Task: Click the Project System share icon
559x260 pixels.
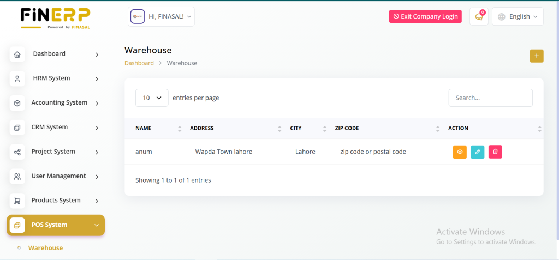Action: (x=17, y=152)
